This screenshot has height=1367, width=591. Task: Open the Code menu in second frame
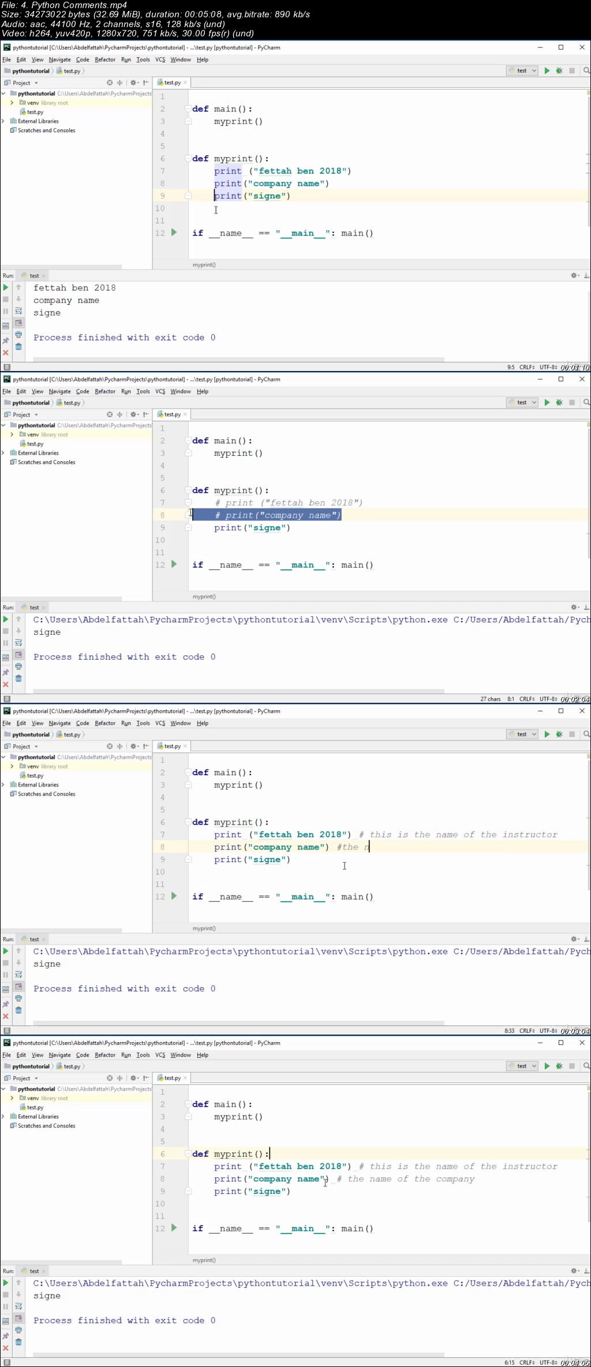(x=83, y=391)
